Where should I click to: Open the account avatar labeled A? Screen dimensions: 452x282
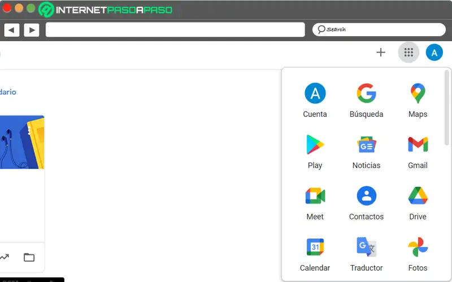point(434,52)
